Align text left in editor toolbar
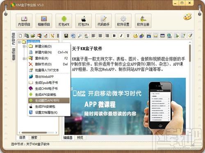Image resolution: width=205 pixels, height=153 pixels. pos(93,36)
